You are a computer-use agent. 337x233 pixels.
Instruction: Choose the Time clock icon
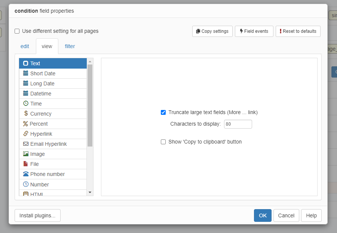[x=25, y=104]
